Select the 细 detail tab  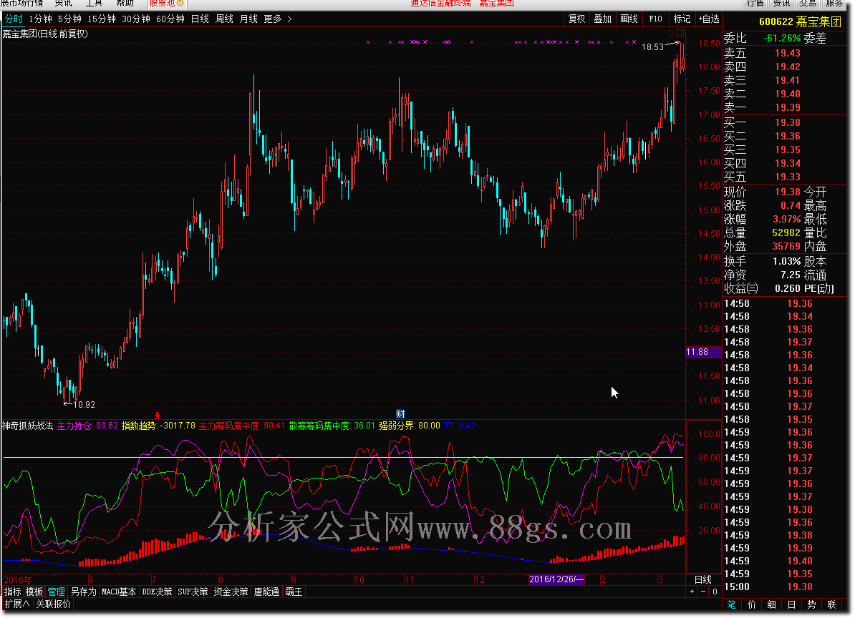[771, 604]
